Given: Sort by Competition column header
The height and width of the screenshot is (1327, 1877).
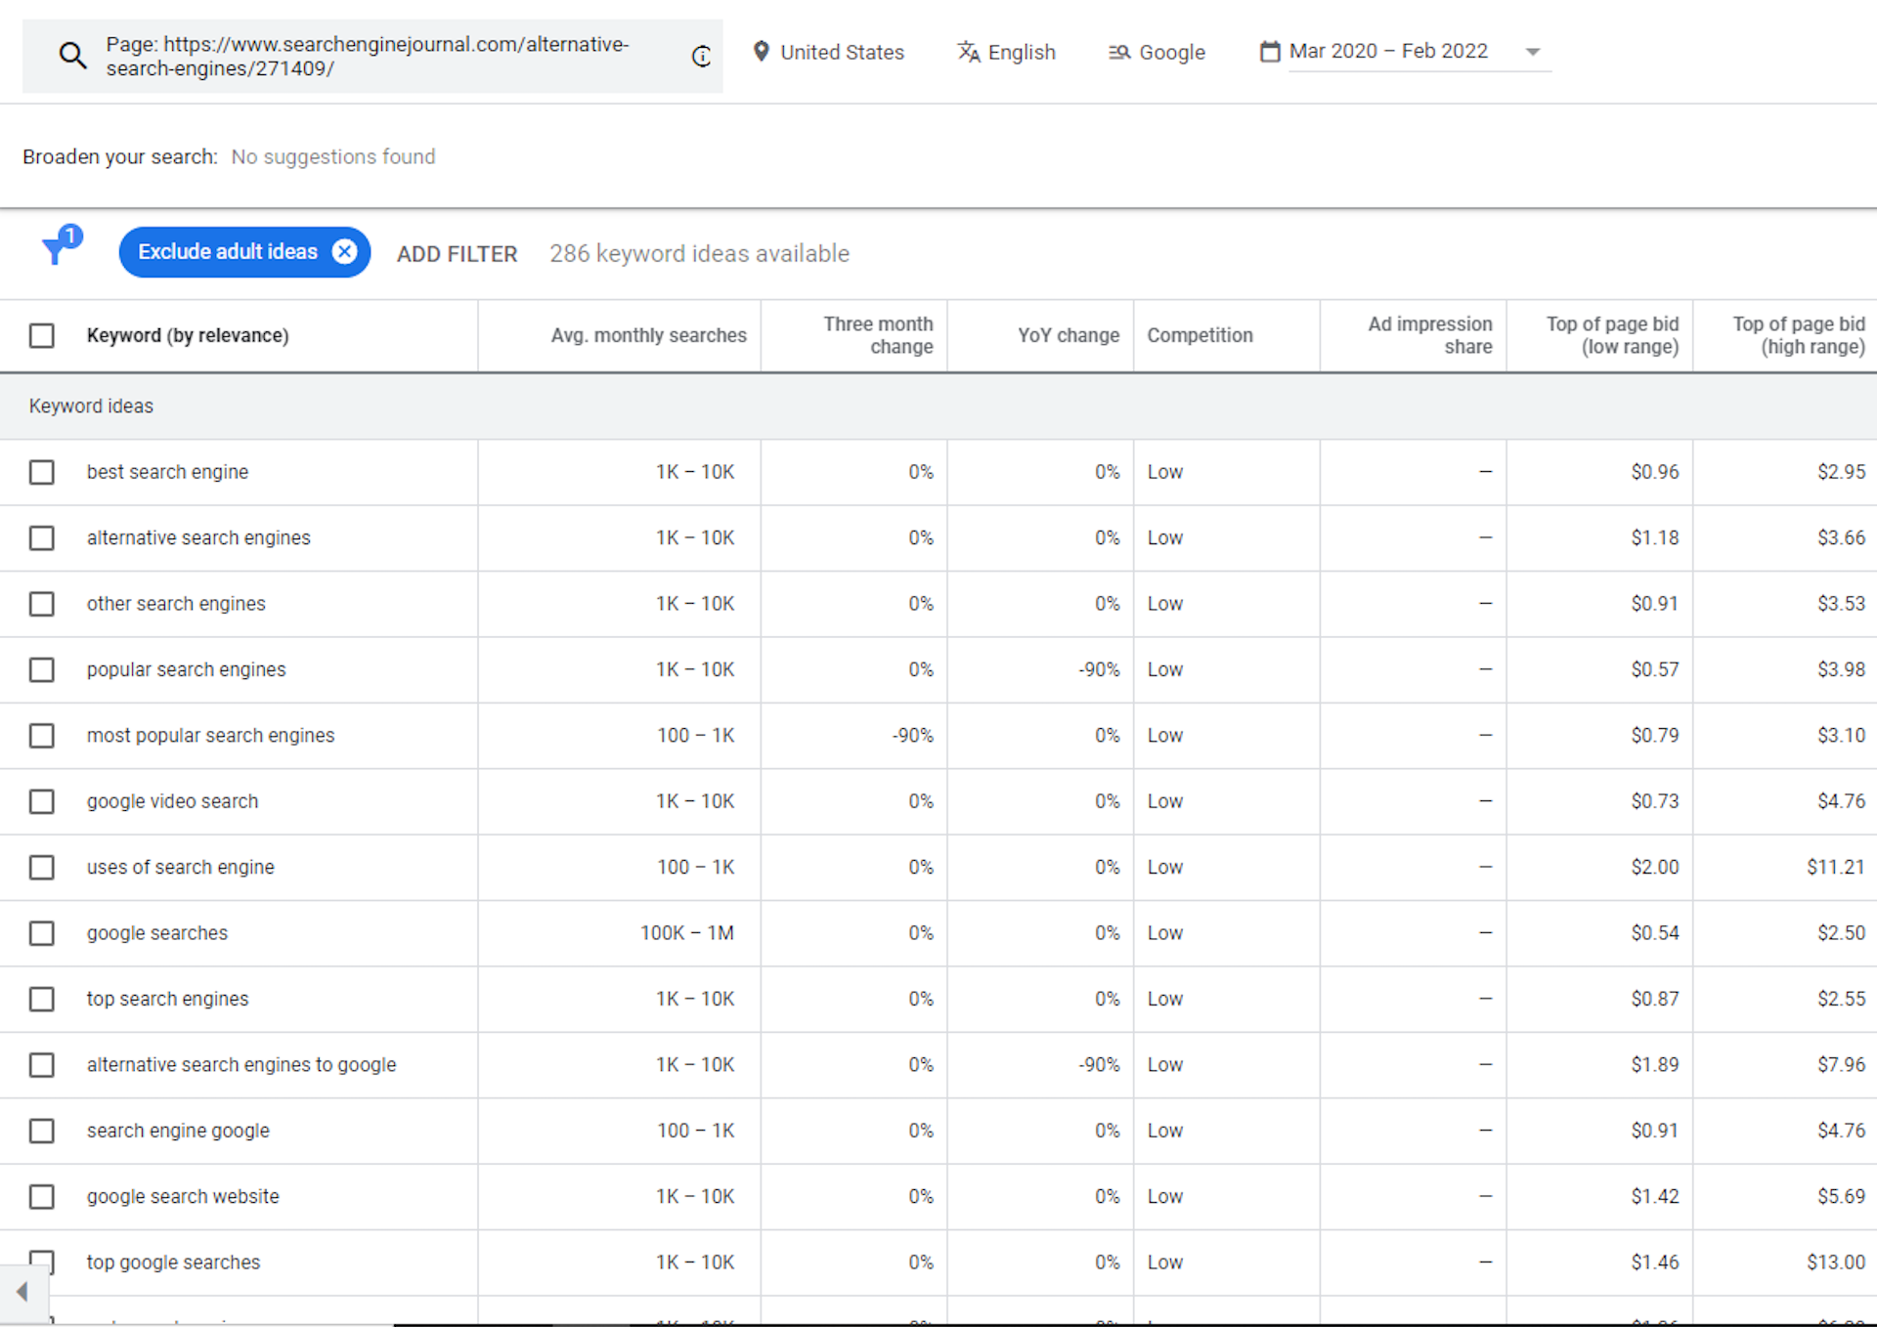Looking at the screenshot, I should (1200, 335).
